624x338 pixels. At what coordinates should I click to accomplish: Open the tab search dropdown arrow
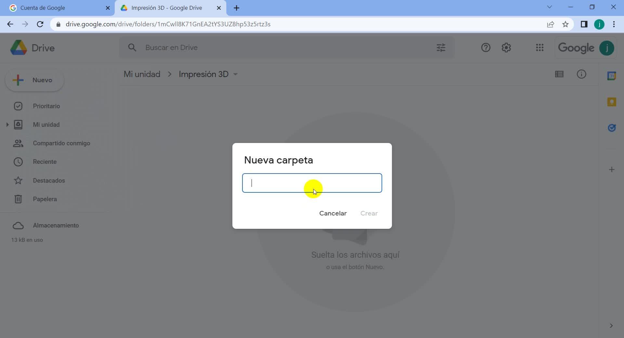(x=549, y=7)
